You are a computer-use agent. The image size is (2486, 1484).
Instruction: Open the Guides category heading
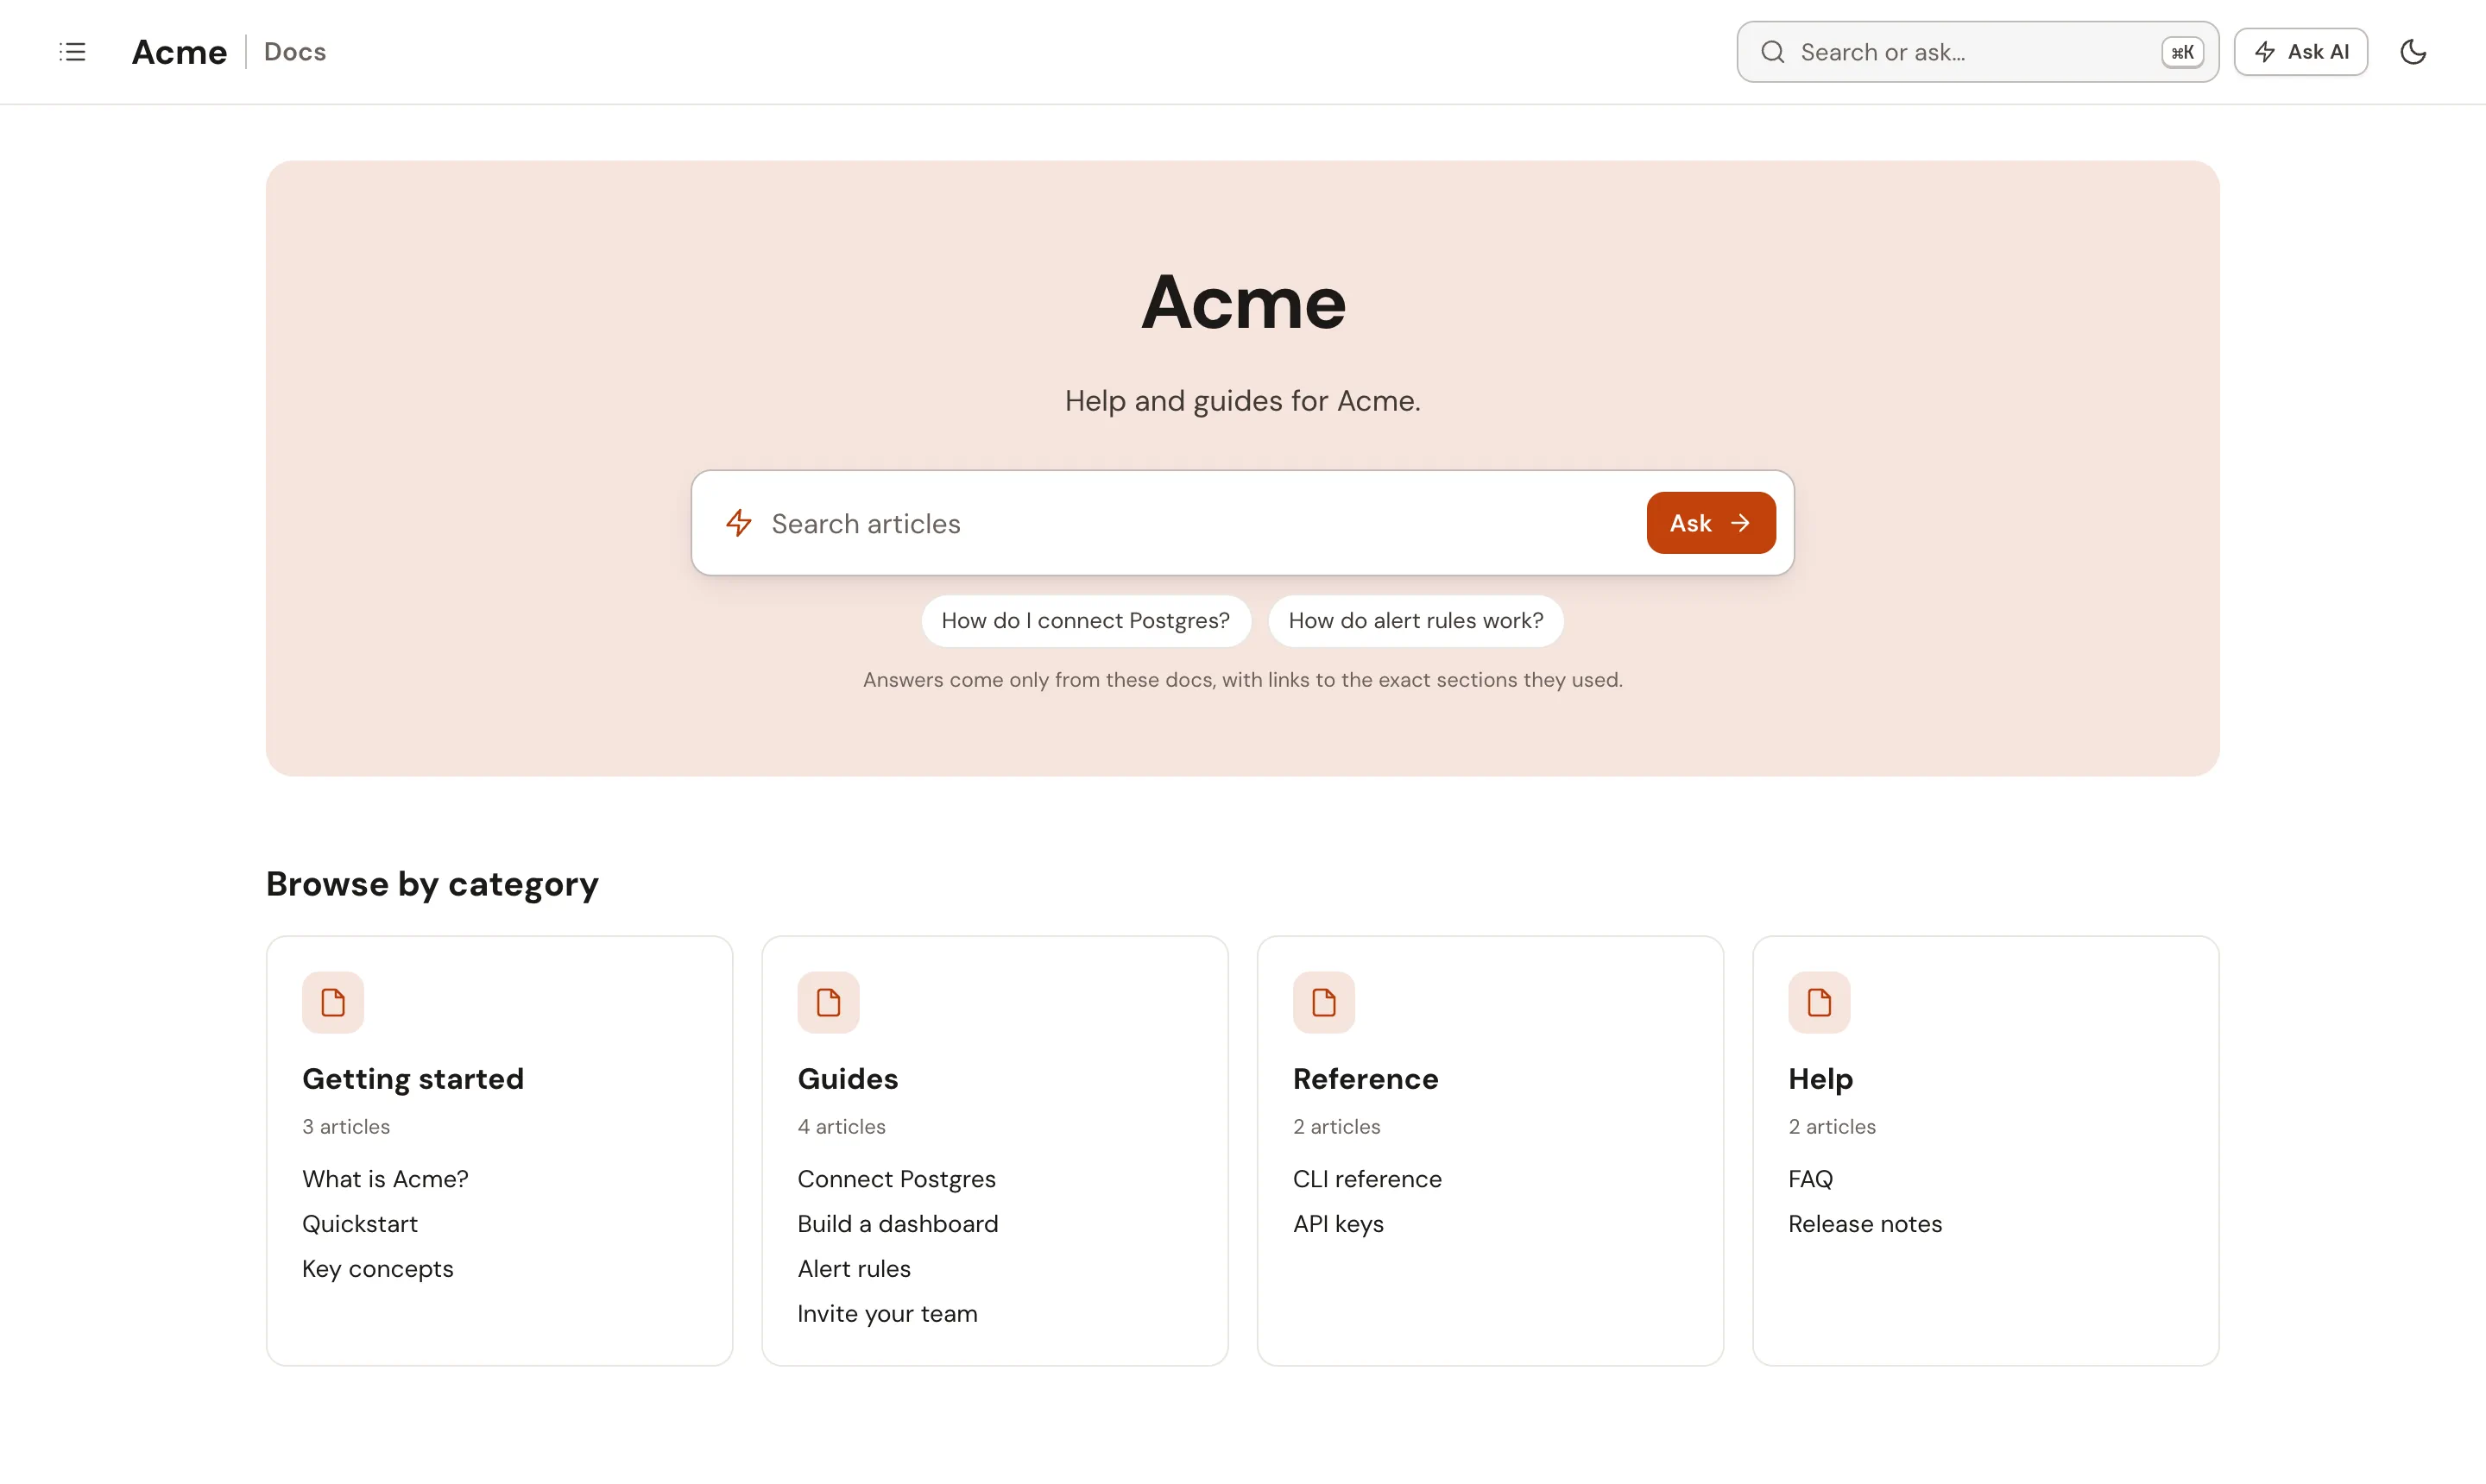tap(848, 1079)
